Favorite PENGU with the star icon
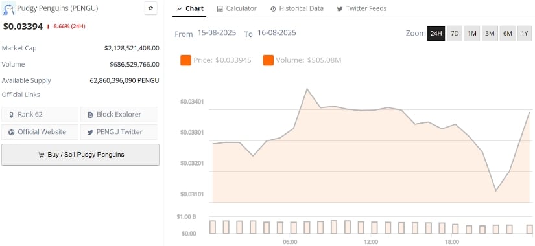535x246 pixels. pyautogui.click(x=151, y=8)
